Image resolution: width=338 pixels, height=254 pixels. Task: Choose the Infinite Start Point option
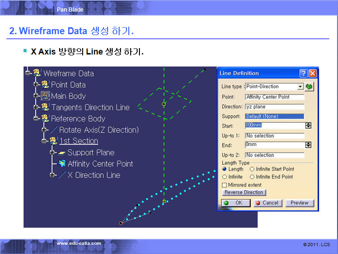pos(252,169)
